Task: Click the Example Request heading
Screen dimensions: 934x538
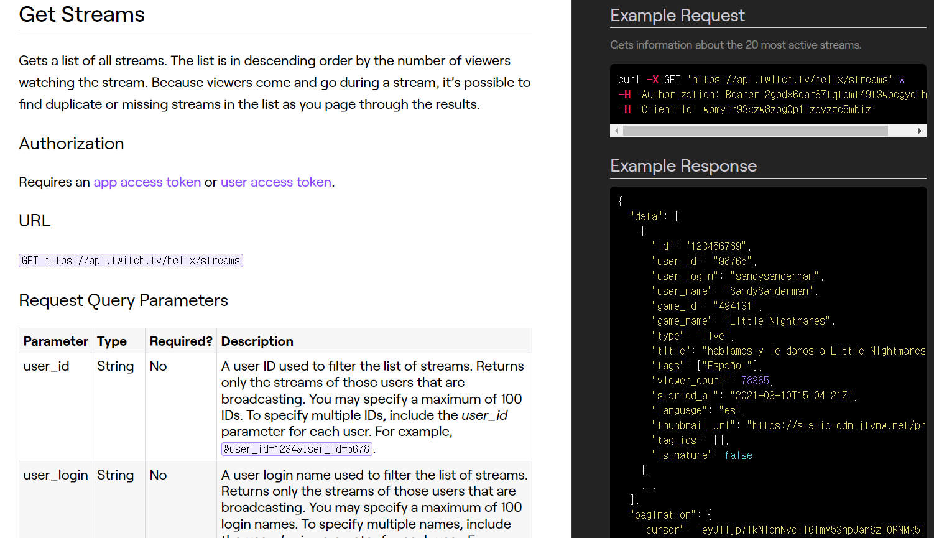Action: point(677,16)
